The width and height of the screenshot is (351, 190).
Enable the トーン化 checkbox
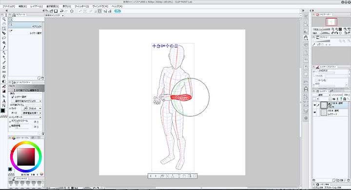coord(316,80)
